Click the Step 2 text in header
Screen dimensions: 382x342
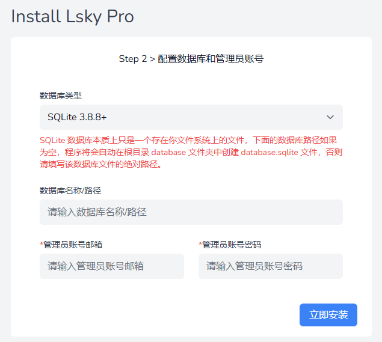point(132,59)
